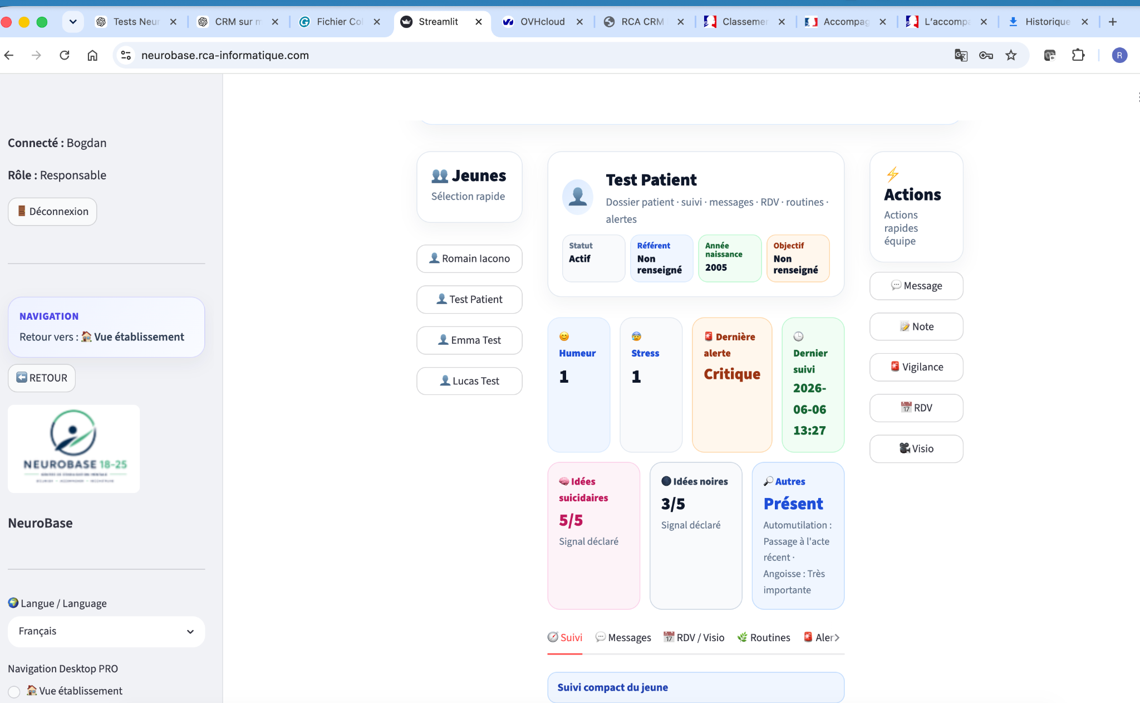This screenshot has width=1140, height=703.
Task: Click the Idées noires 3/5 value
Action: pos(673,504)
